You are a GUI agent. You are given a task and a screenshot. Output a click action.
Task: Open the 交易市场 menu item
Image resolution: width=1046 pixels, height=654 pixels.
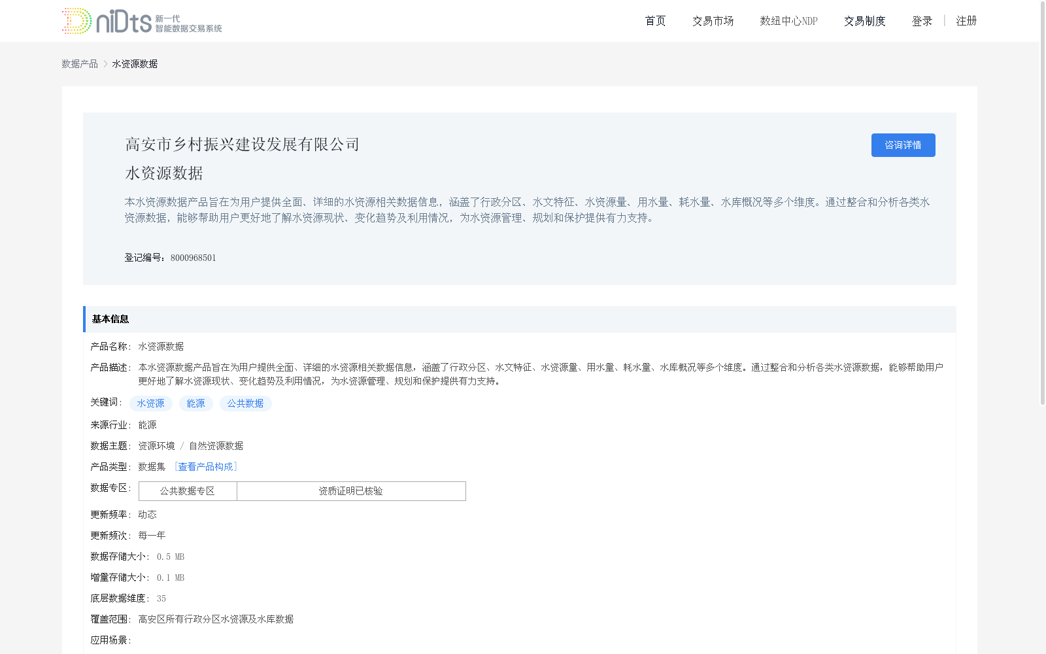click(713, 21)
